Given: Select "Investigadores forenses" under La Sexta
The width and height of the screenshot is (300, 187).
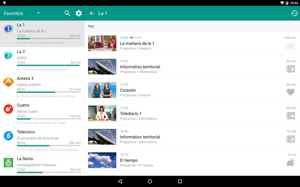Looking at the screenshot, I should click(37, 165).
